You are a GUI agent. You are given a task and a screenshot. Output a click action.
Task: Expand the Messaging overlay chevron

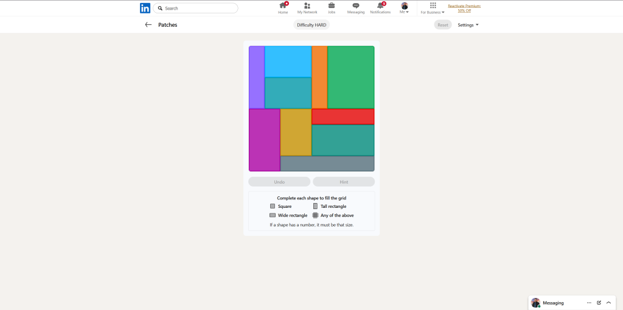coord(608,303)
